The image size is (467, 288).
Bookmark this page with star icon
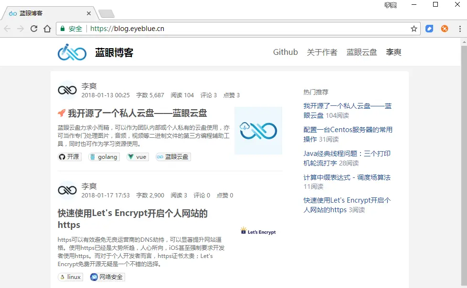click(414, 29)
